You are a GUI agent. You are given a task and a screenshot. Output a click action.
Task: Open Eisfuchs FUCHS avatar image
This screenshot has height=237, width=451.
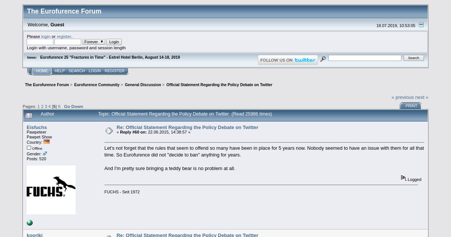click(51, 190)
